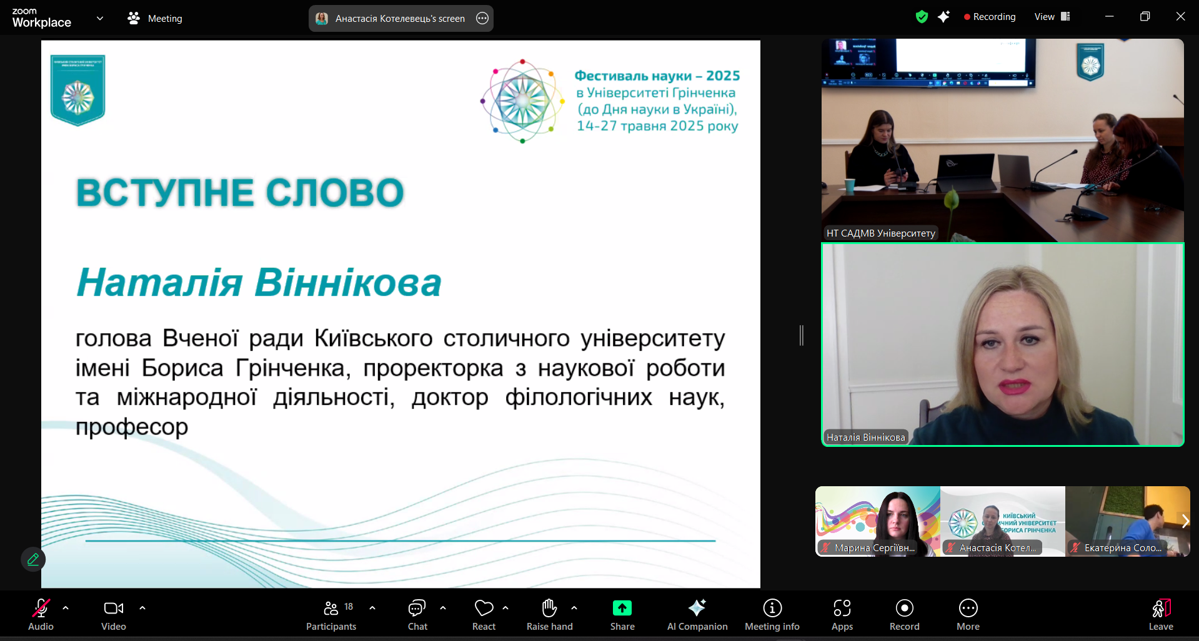Raise hand in the meeting
The width and height of the screenshot is (1199, 641).
click(x=549, y=615)
